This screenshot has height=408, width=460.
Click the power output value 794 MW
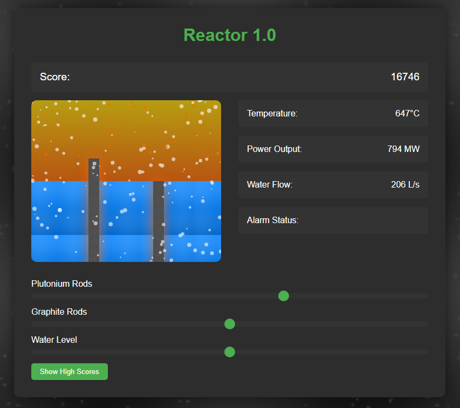point(403,149)
